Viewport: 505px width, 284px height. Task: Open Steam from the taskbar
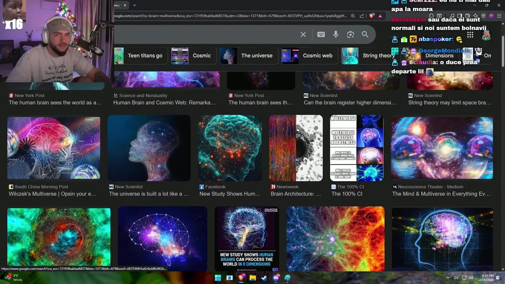point(264,278)
